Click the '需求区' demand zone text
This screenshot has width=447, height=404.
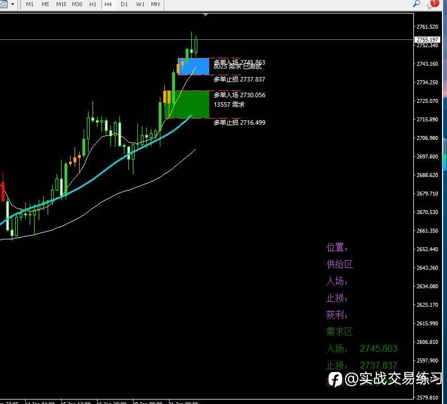[339, 332]
